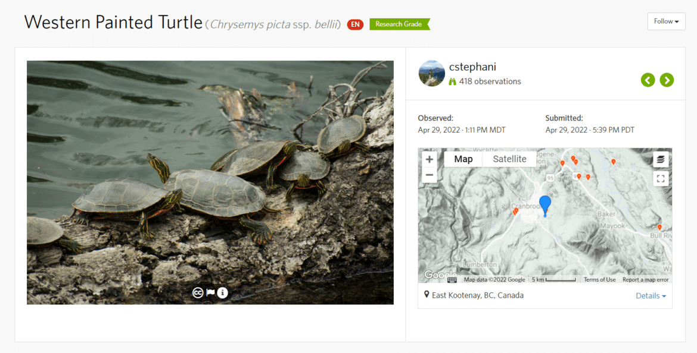The height and width of the screenshot is (353, 697).
Task: Go to the previous observation arrow
Action: [648, 80]
